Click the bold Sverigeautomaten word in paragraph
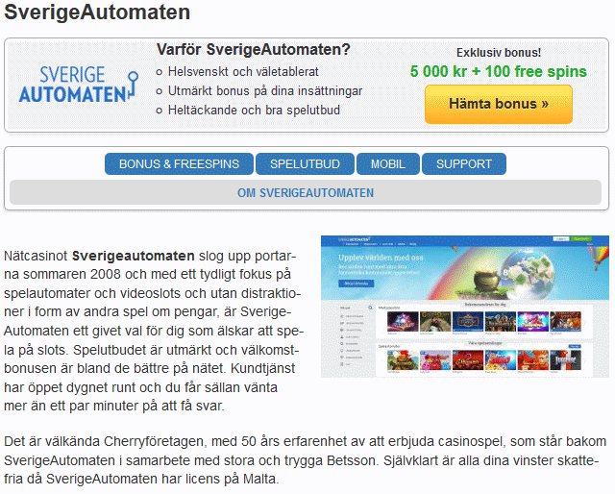Viewport: 615px width, 494px height. click(x=134, y=256)
